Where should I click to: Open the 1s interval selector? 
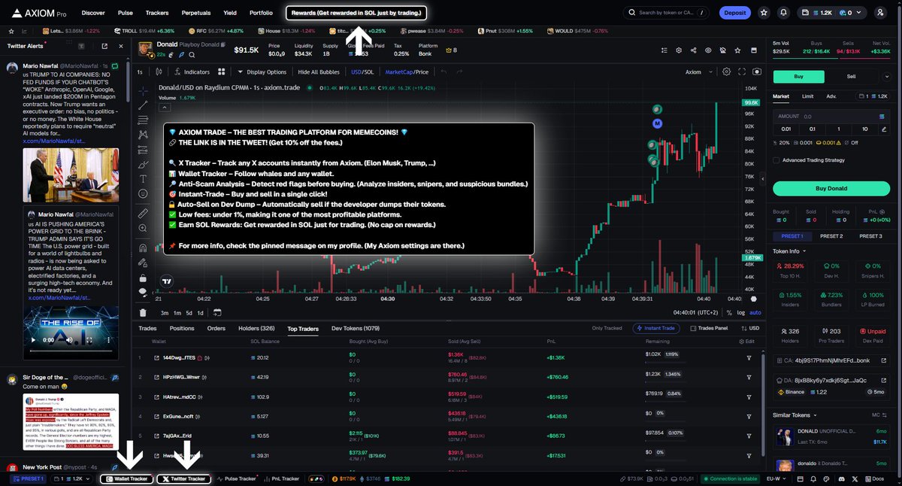140,72
